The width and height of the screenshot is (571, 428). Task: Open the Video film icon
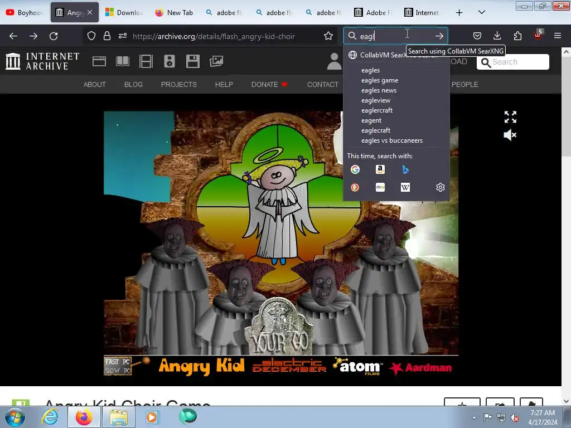point(146,61)
